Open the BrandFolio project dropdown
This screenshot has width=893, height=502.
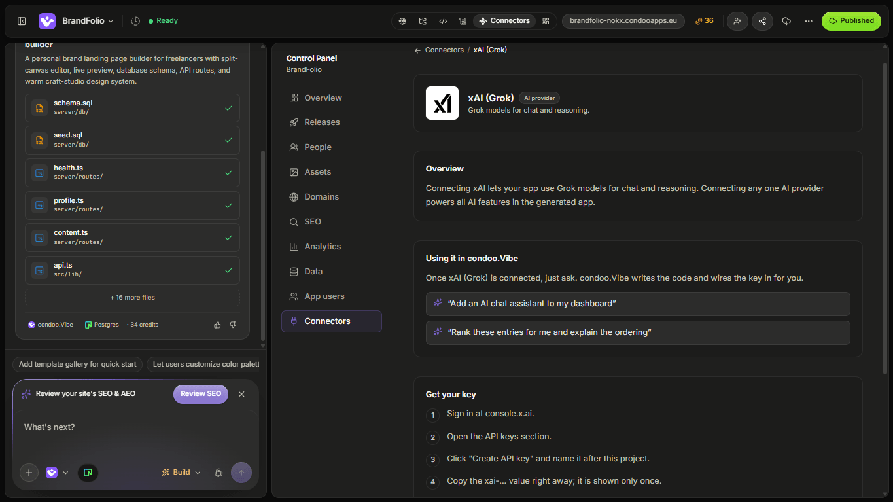click(x=88, y=21)
